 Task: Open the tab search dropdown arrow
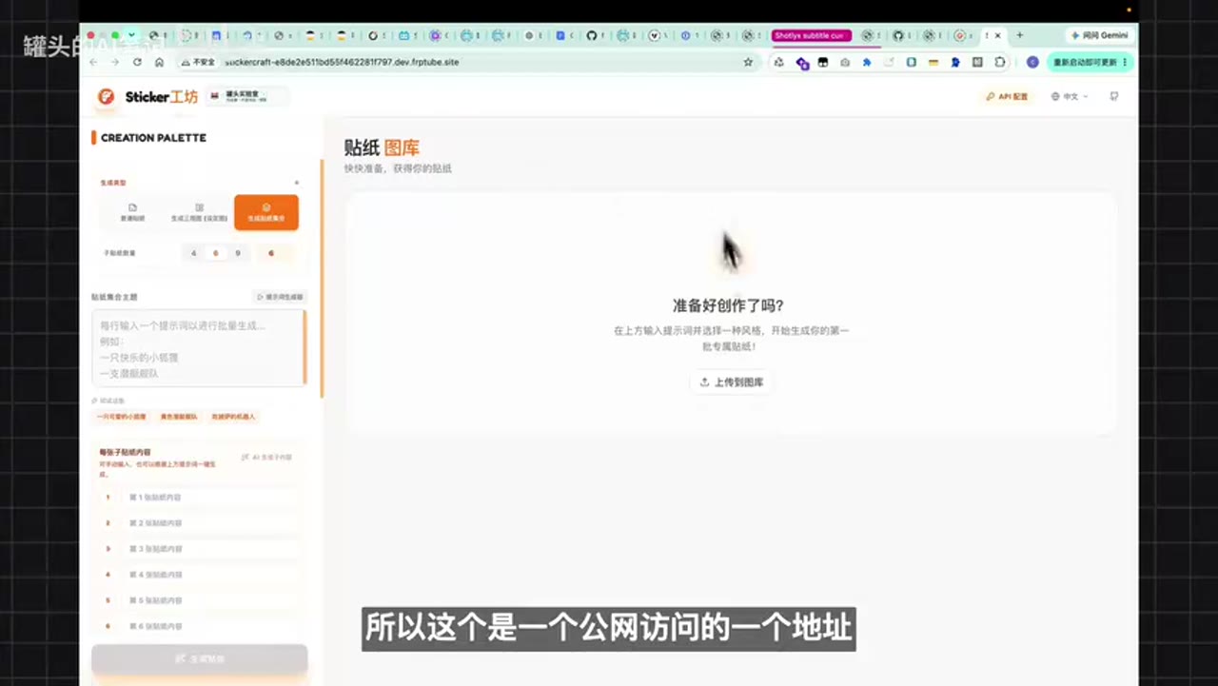[x=131, y=35]
